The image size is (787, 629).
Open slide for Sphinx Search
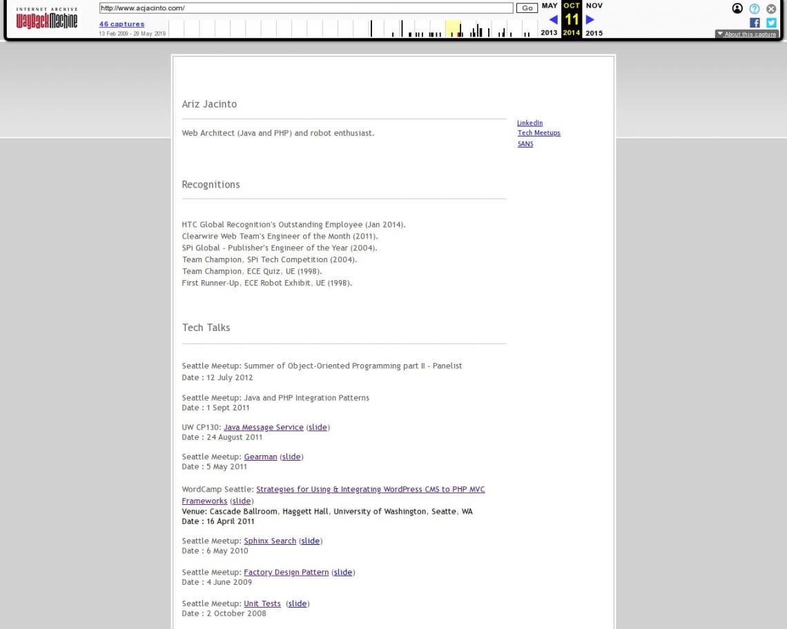point(310,541)
